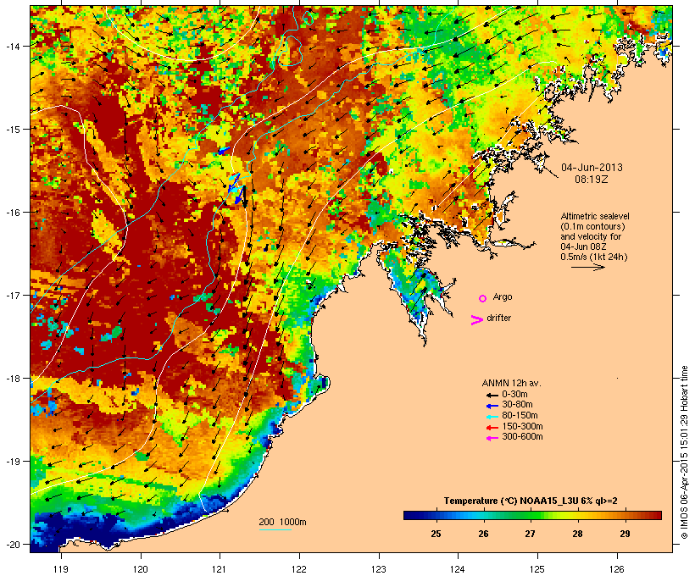The height and width of the screenshot is (576, 695).
Task: Click the Temperature NOAA15_L3U colorbar title
Action: pyautogui.click(x=531, y=501)
